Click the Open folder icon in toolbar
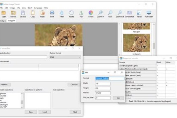177x118 pixels. [x=4, y=13]
